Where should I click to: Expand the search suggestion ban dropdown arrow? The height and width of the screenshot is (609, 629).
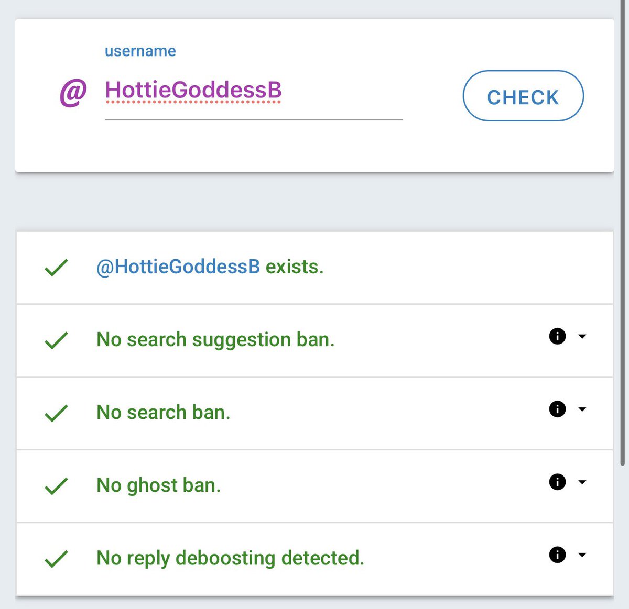[582, 336]
